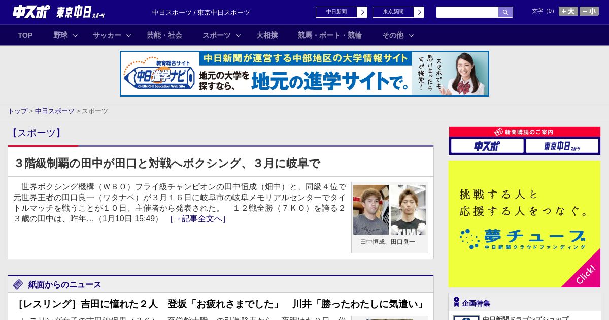Increase text size with 大 button

568,11
